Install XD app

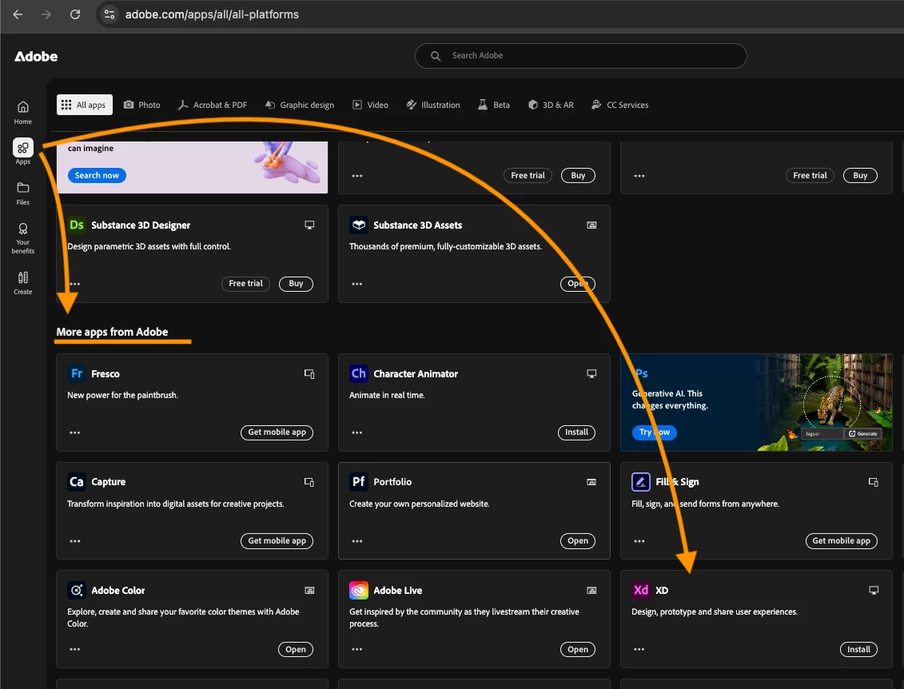click(x=858, y=649)
